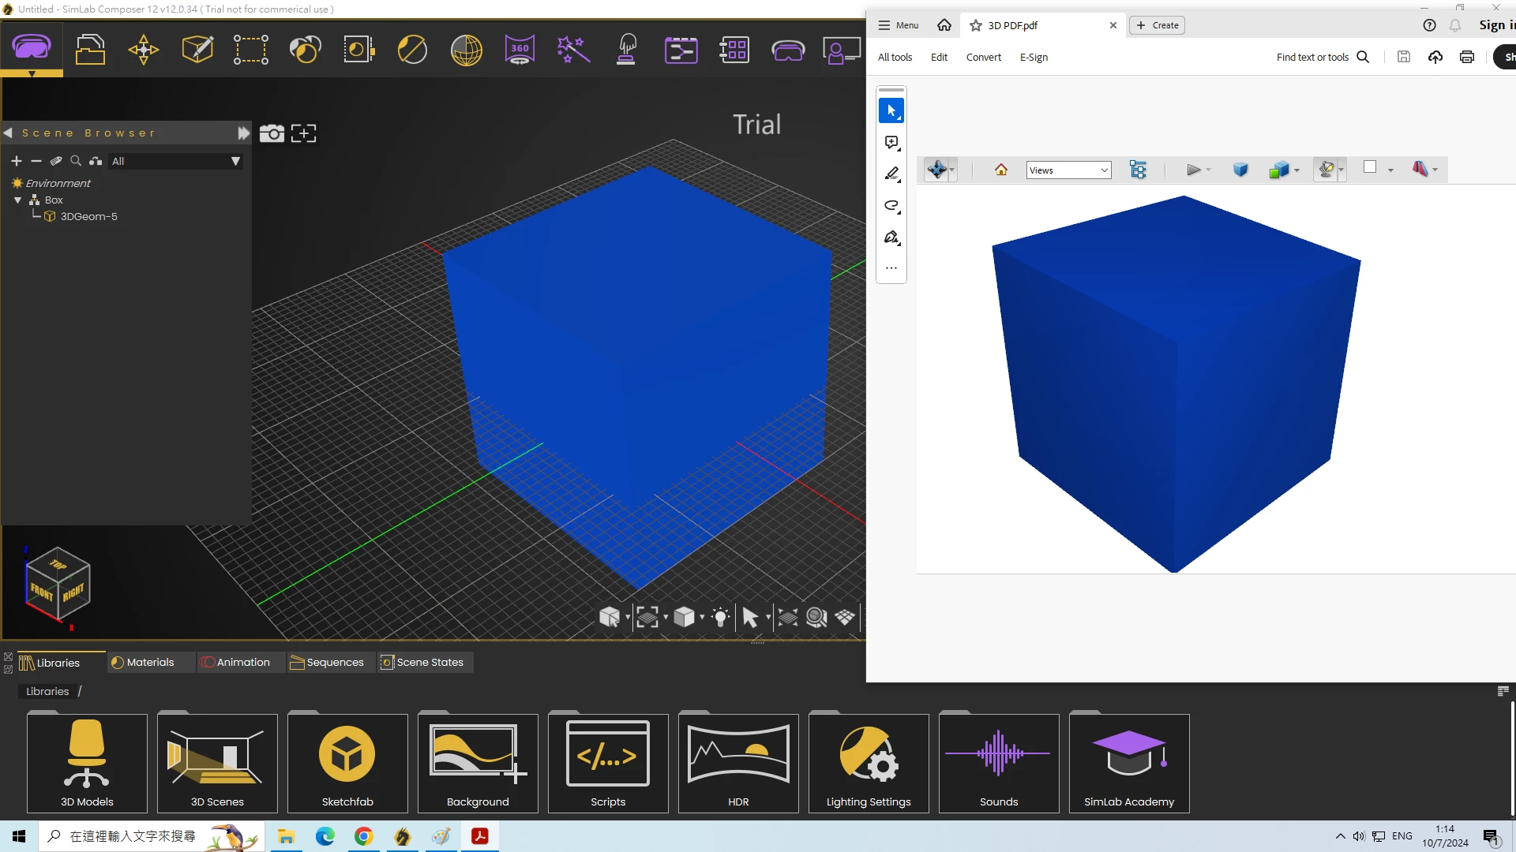Image resolution: width=1516 pixels, height=852 pixels.
Task: Open the Convert menu in Acrobat
Action: (x=983, y=57)
